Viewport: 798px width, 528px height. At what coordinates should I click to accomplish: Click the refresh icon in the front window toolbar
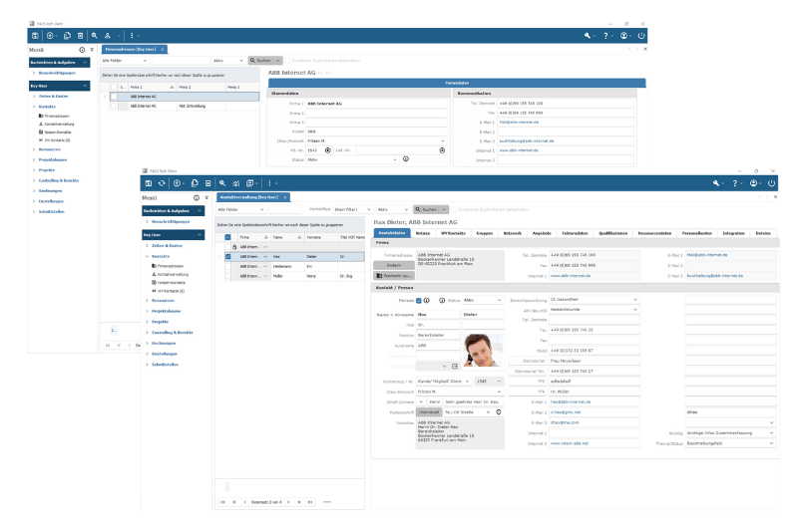(x=164, y=183)
